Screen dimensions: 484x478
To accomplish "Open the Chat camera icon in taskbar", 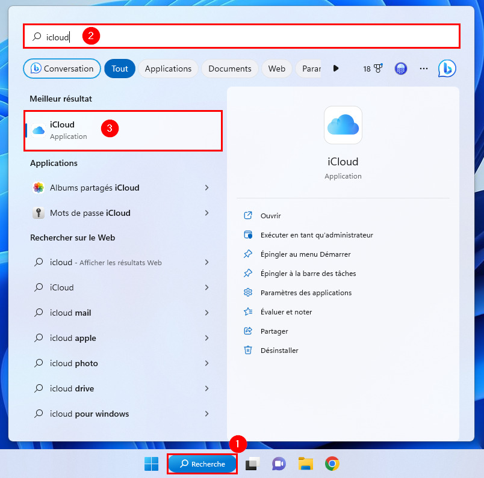I will point(279,464).
